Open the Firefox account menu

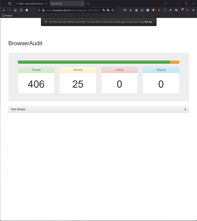(x=136, y=10)
